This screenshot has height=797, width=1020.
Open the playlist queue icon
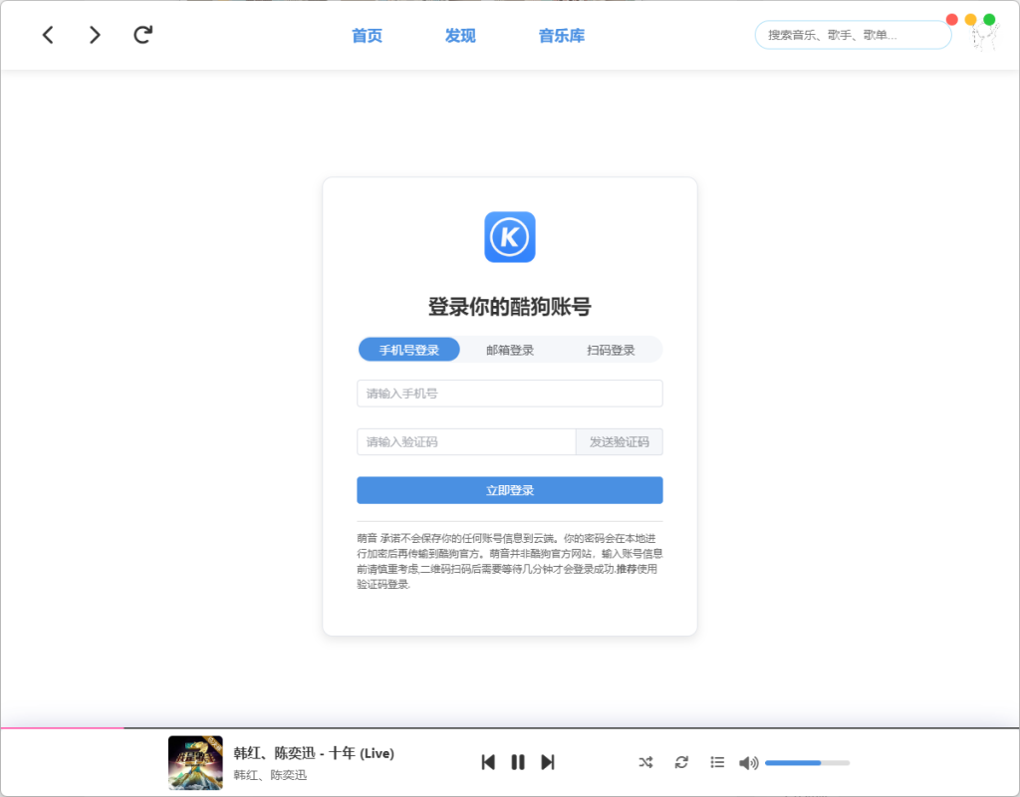717,762
